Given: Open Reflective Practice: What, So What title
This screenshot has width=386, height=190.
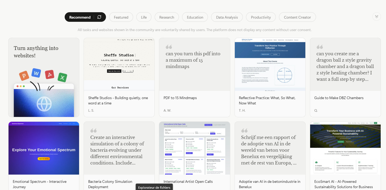Looking at the screenshot, I should (x=267, y=100).
